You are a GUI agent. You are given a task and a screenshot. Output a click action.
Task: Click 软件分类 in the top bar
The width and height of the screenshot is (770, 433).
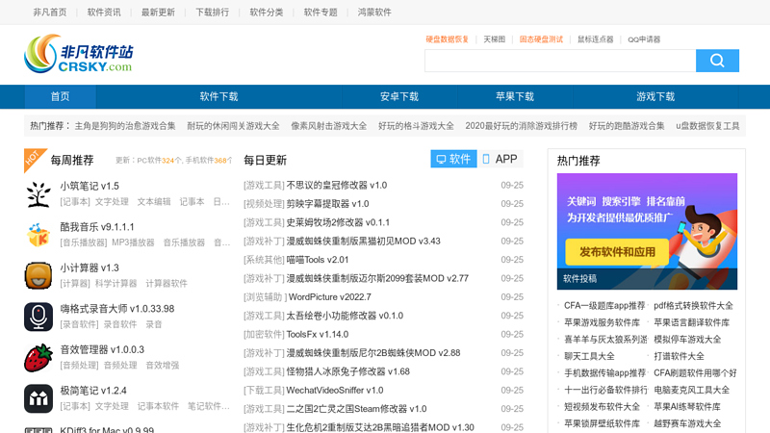tap(267, 13)
